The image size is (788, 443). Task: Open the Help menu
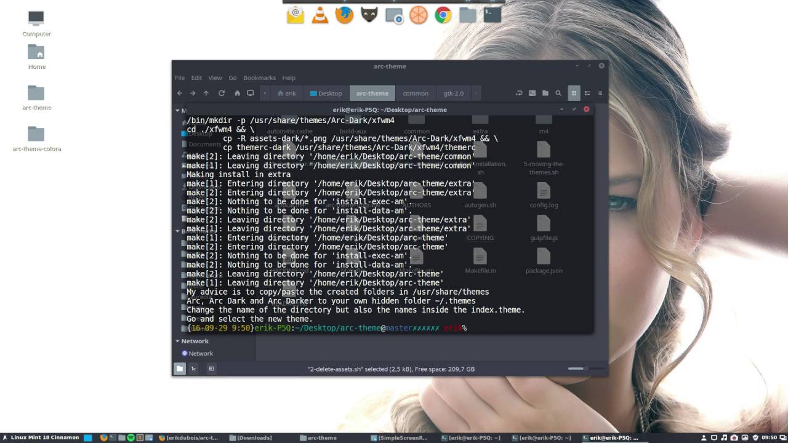[289, 78]
